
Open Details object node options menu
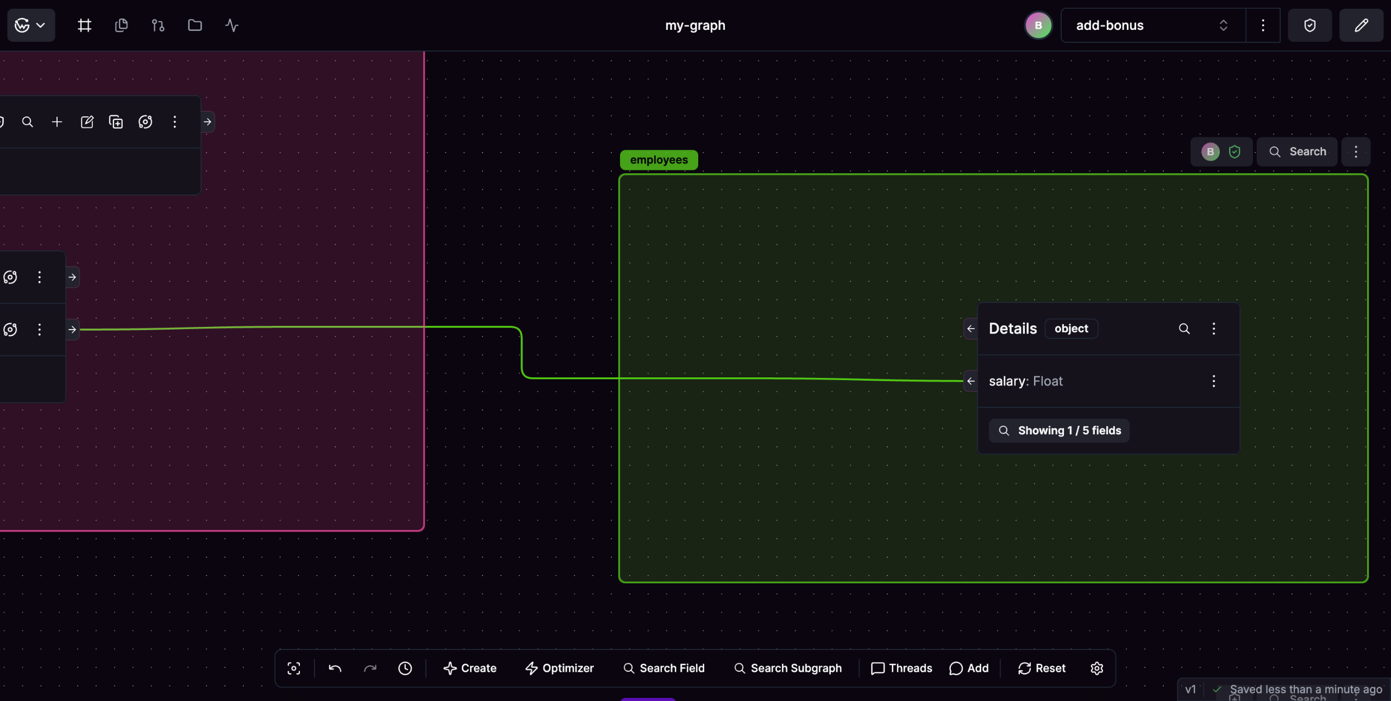pos(1214,329)
